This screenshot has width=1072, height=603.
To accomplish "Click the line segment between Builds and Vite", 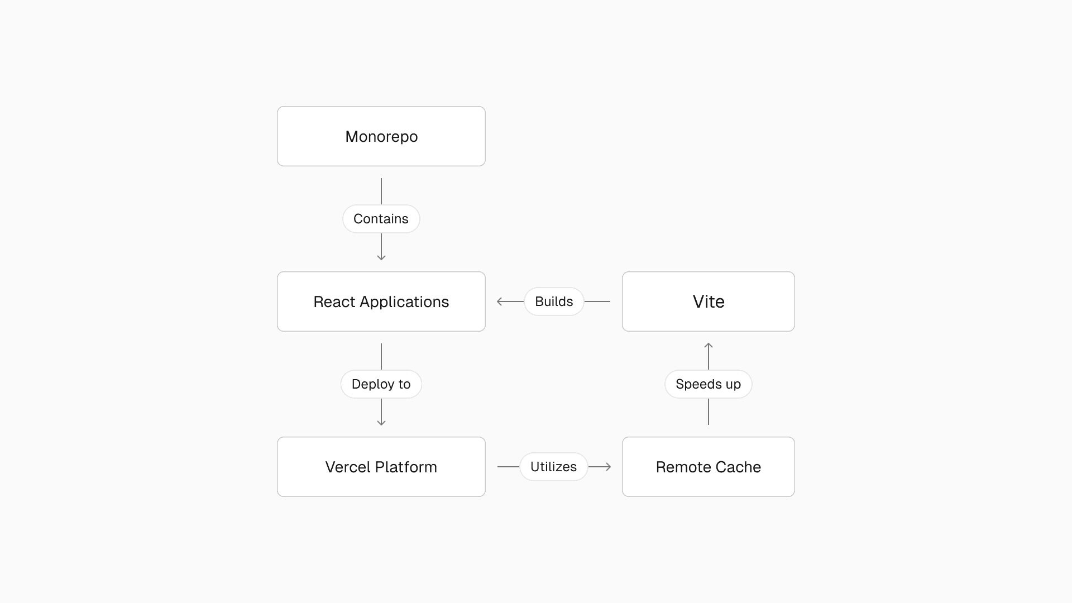I will click(597, 301).
